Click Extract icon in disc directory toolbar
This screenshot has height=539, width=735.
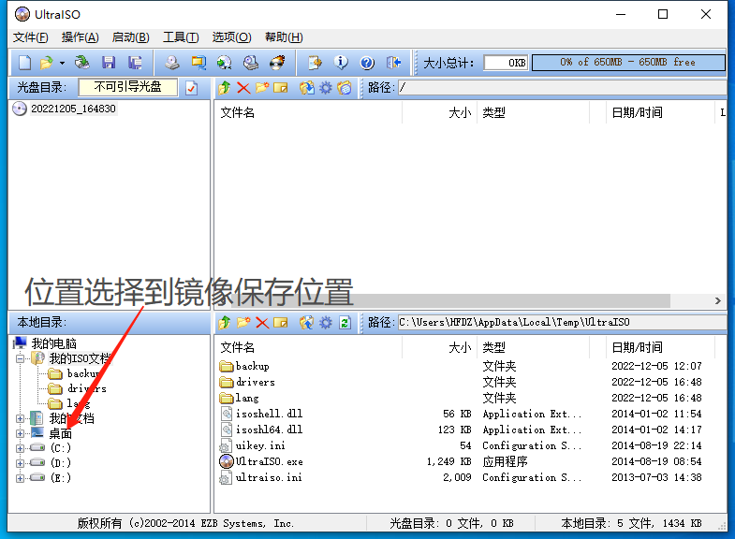(307, 88)
